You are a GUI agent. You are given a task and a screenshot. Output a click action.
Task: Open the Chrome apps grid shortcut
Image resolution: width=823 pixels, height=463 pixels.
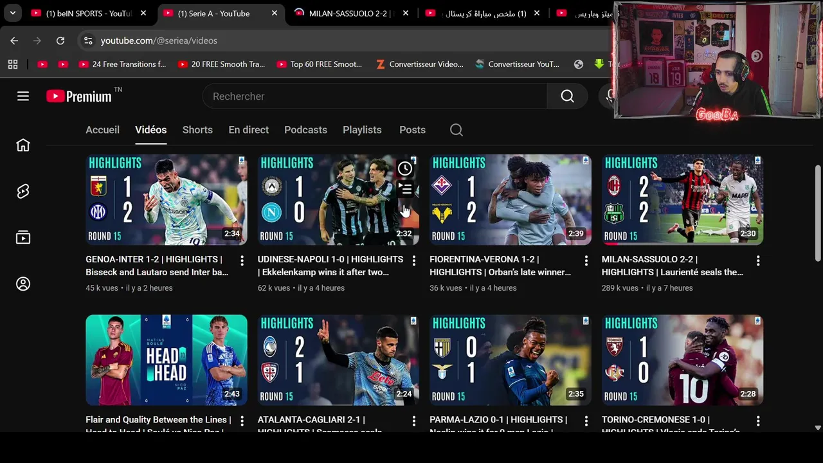13,64
